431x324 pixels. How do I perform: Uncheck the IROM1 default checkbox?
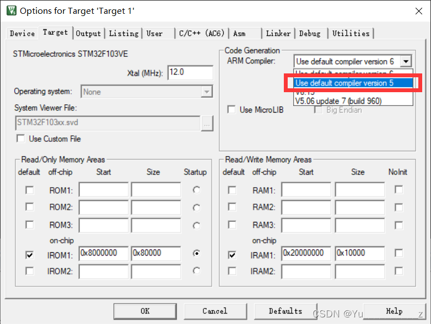tap(29, 255)
